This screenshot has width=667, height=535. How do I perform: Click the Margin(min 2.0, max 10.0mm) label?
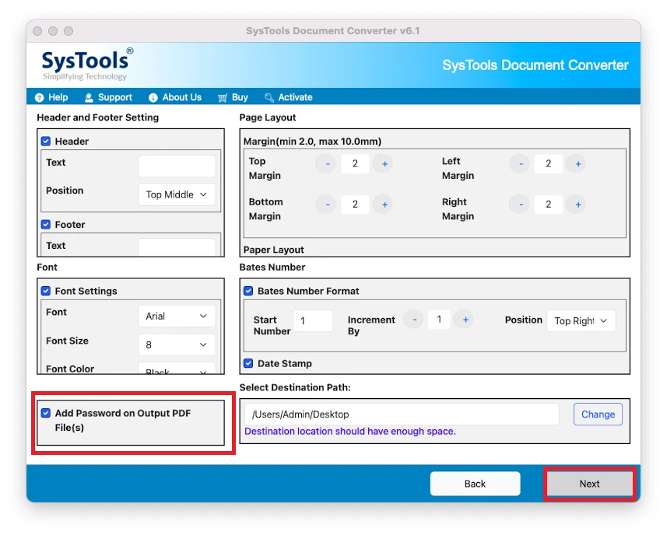312,142
